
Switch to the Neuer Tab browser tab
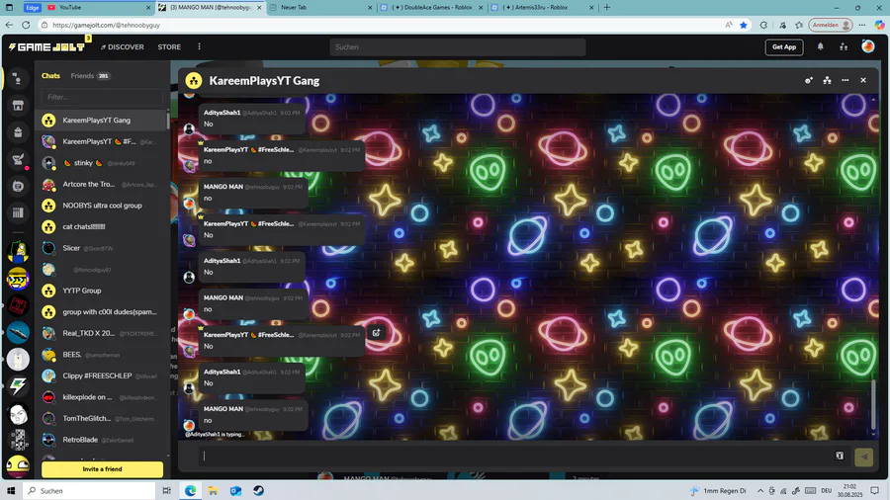[320, 7]
